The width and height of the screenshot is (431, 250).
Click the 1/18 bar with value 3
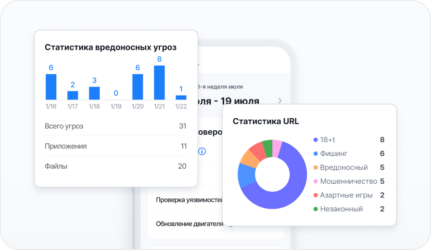click(x=94, y=93)
